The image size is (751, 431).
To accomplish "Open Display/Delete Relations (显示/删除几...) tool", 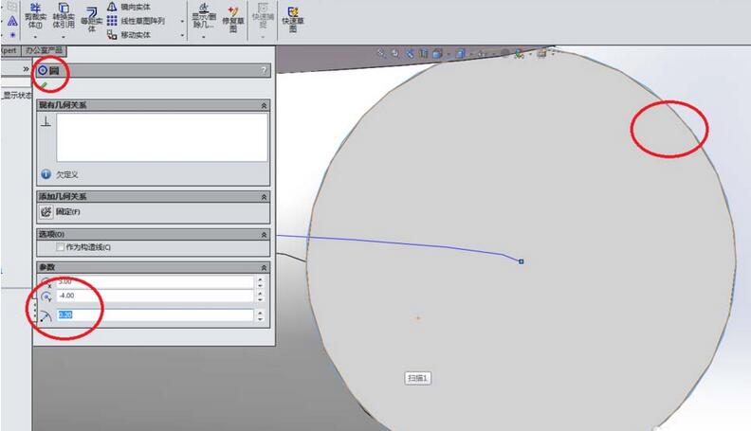I will 203,15.
